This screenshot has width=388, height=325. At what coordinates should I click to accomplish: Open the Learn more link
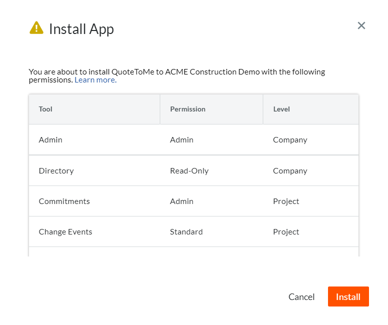click(x=95, y=80)
